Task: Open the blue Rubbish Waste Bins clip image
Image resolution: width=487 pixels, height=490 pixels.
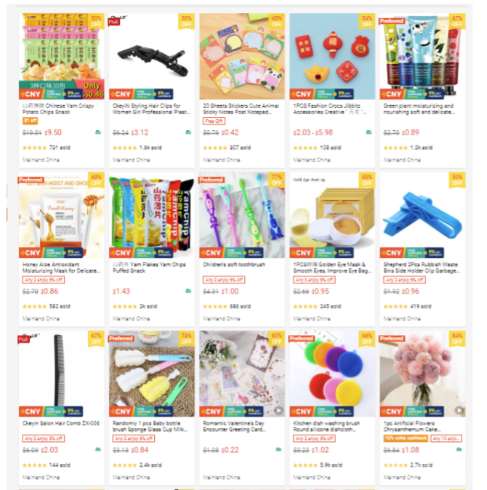Action: 422,214
